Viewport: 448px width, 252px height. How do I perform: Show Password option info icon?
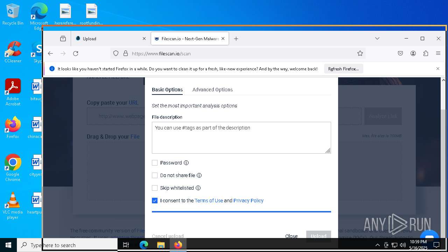click(186, 163)
